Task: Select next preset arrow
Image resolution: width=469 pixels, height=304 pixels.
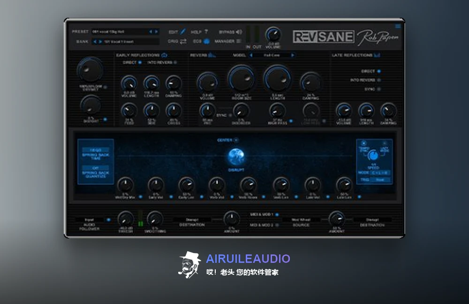Action: tap(156, 32)
